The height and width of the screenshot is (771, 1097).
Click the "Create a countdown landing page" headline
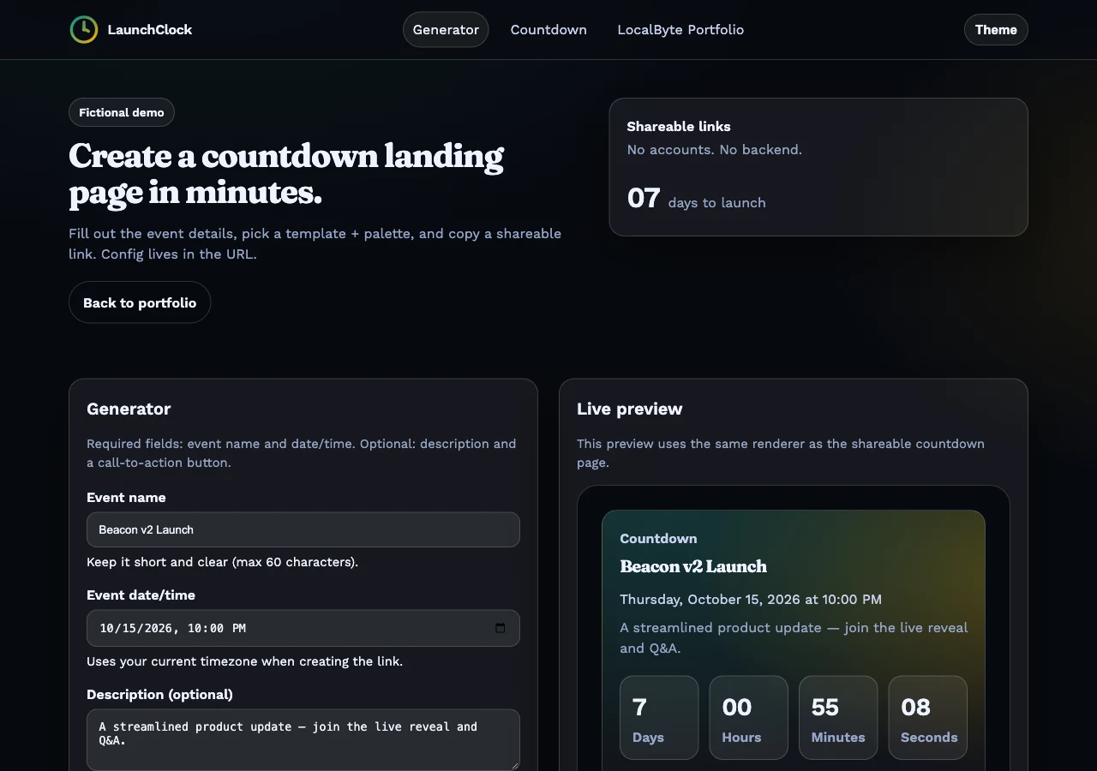(x=286, y=174)
